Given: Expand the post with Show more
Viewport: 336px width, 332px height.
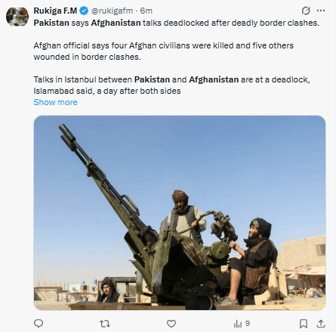Looking at the screenshot, I should point(55,102).
